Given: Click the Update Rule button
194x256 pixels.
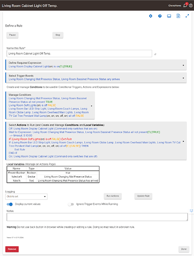Looking at the screenshot, I should 143,196.
